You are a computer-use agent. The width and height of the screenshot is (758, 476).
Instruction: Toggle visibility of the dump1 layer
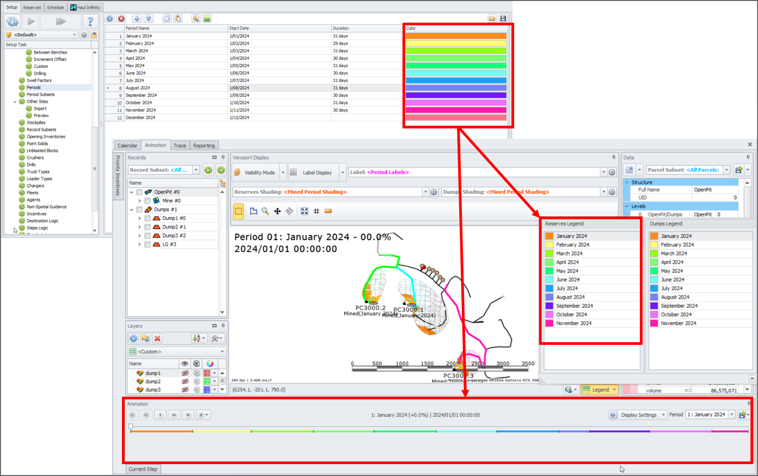pos(185,373)
